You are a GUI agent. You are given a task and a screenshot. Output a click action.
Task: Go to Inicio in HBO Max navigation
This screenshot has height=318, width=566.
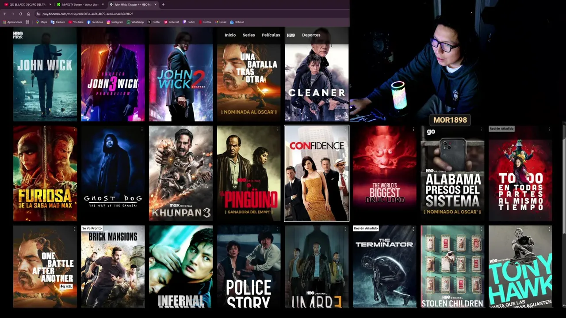tap(230, 35)
